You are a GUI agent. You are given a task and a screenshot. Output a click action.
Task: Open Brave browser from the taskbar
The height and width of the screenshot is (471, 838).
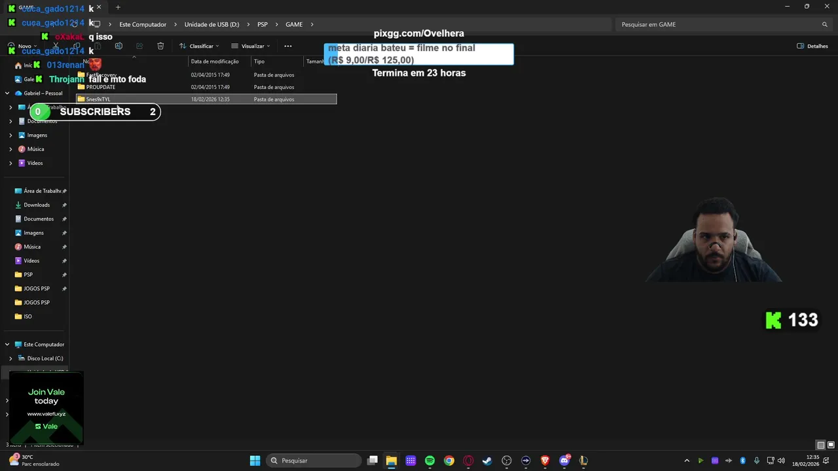pos(545,461)
